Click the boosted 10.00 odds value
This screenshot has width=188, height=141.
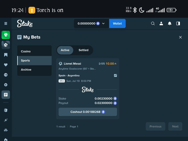point(110,64)
